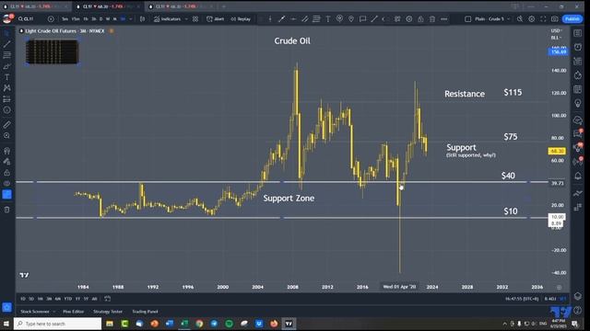
Task: Click the Windows taskbar search box
Action: pyautogui.click(x=57, y=324)
